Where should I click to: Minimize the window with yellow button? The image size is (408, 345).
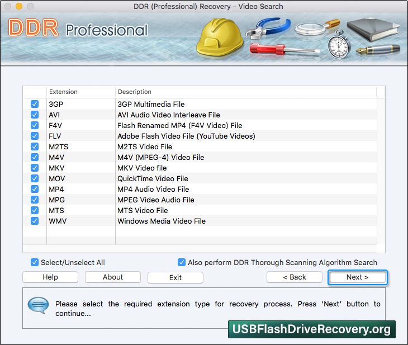(19, 6)
